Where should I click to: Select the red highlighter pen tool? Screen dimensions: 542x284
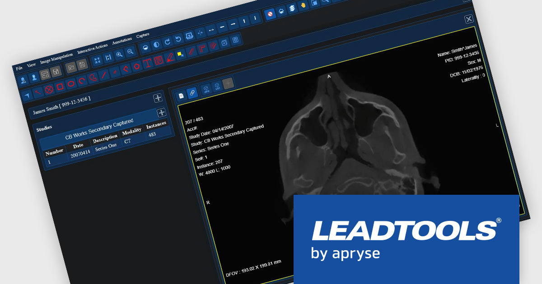pyautogui.click(x=170, y=57)
